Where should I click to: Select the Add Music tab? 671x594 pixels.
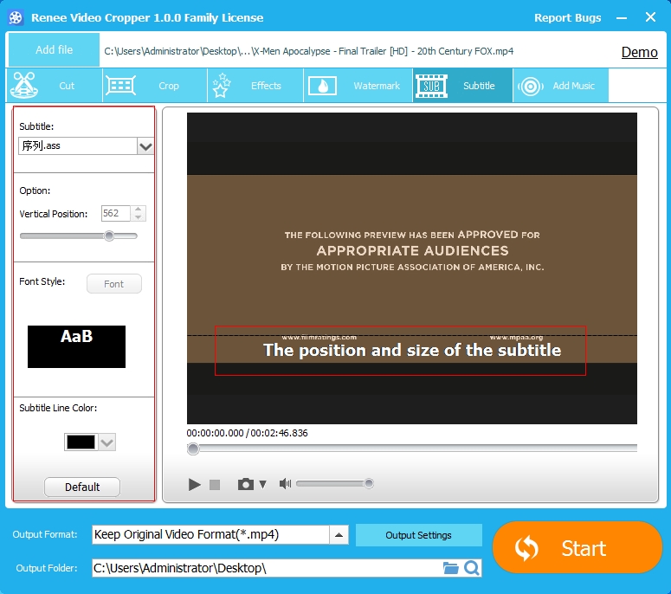pyautogui.click(x=560, y=86)
